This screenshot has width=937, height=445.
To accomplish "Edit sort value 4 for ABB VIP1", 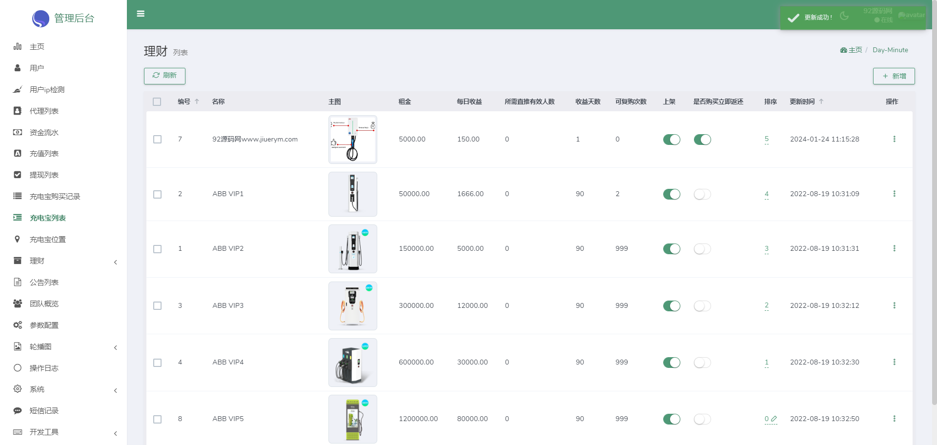I will 767,194.
